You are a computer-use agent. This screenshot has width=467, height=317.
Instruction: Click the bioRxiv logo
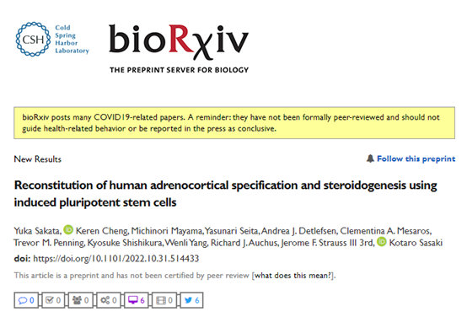(179, 48)
